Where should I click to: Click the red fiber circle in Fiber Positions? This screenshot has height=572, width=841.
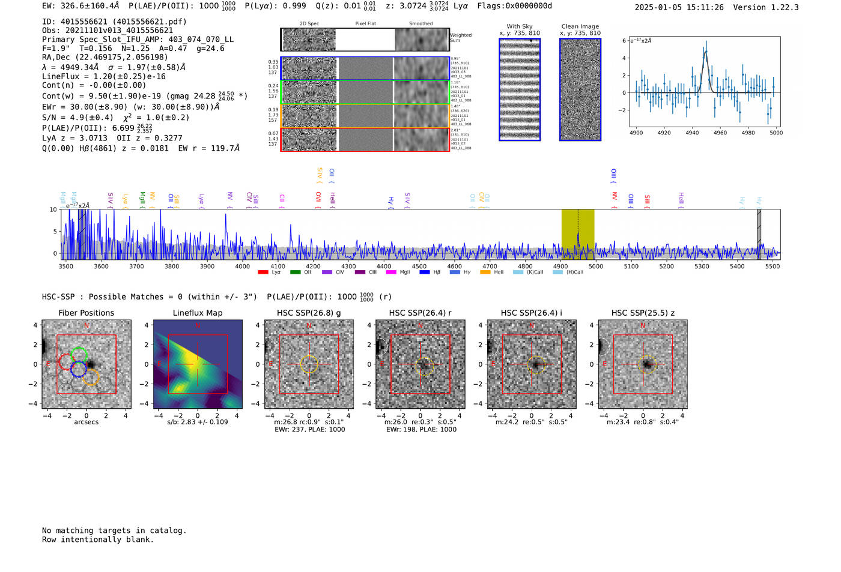click(67, 362)
